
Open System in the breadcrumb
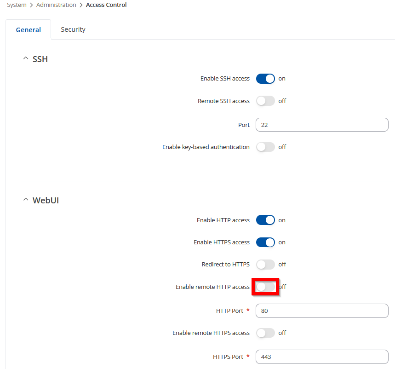(x=17, y=5)
